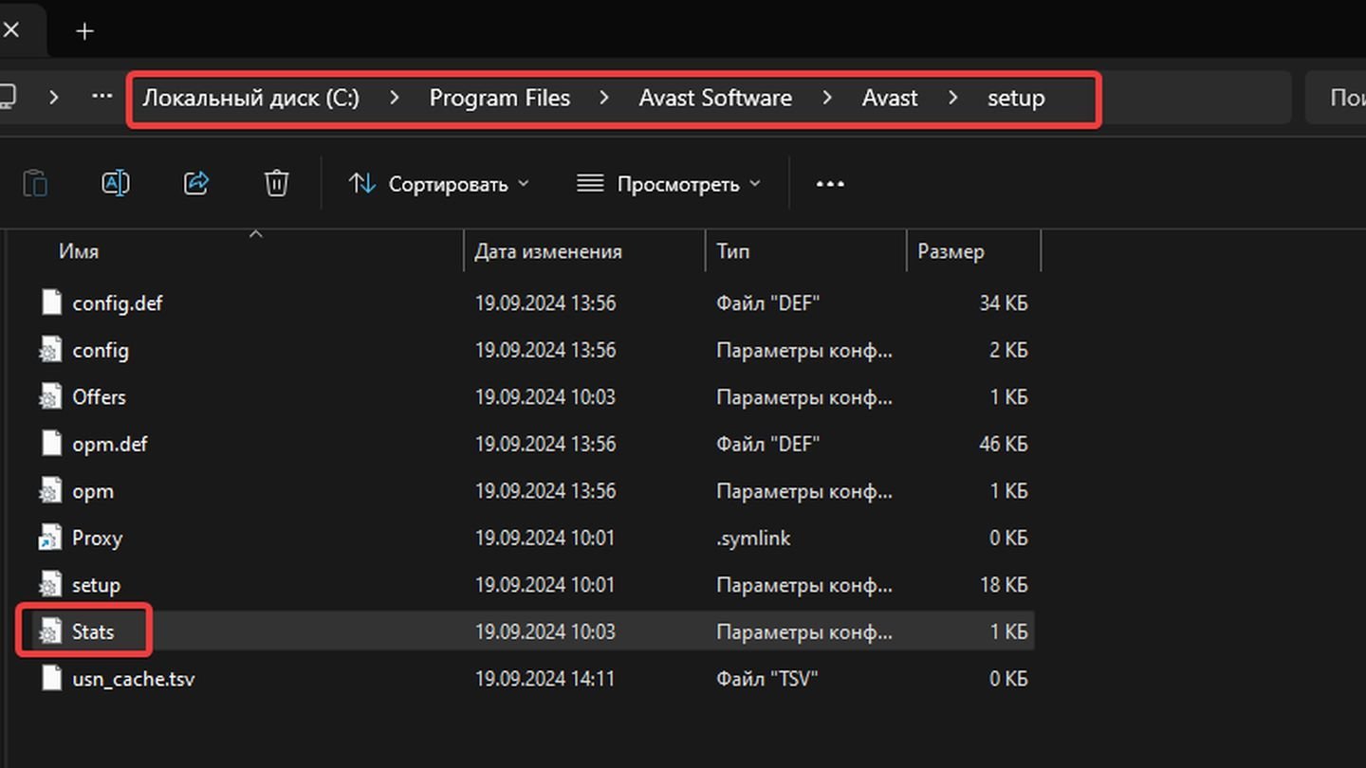The width and height of the screenshot is (1366, 768).
Task: Click the 46 КБ size cell
Action: 1004,444
